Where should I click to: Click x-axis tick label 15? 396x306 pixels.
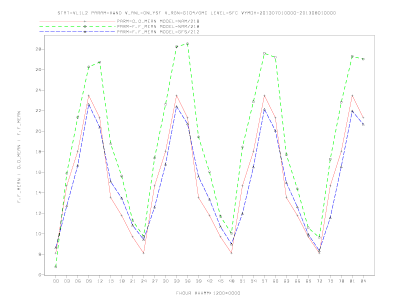(110, 281)
